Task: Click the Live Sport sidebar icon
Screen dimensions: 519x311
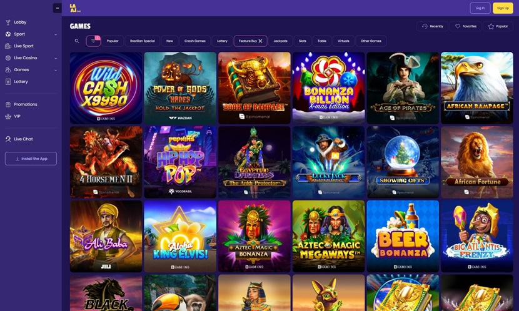Action: 8,46
